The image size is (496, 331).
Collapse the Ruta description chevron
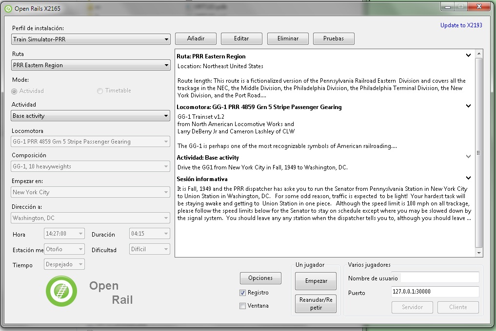coord(468,55)
